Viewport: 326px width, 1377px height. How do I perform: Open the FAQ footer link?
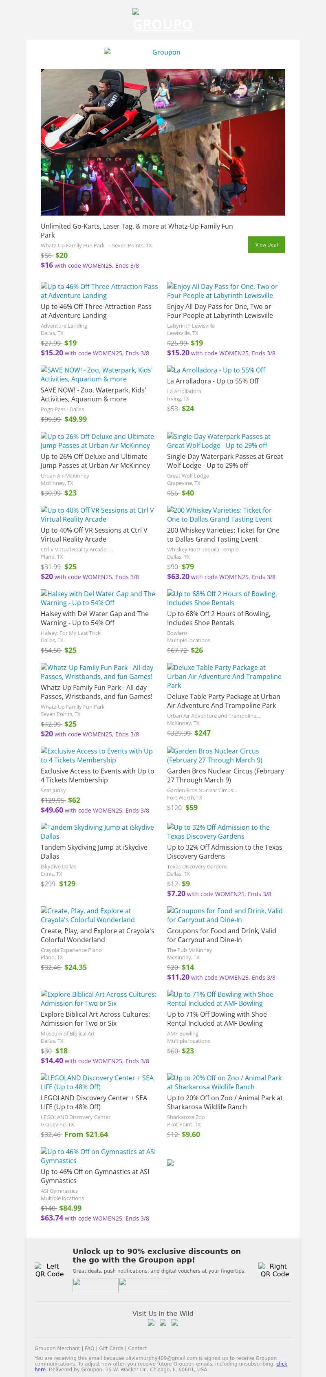(x=89, y=1348)
